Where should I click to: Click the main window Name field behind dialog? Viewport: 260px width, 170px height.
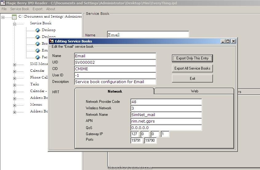coord(148,34)
